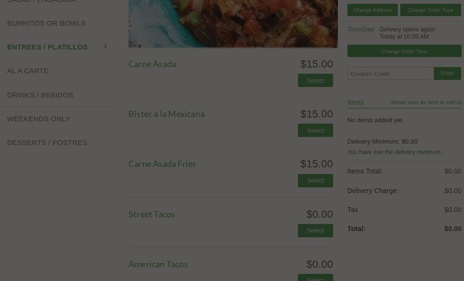Browse the WEEKENDS ONLY section
464x281 pixels.
pos(39,118)
